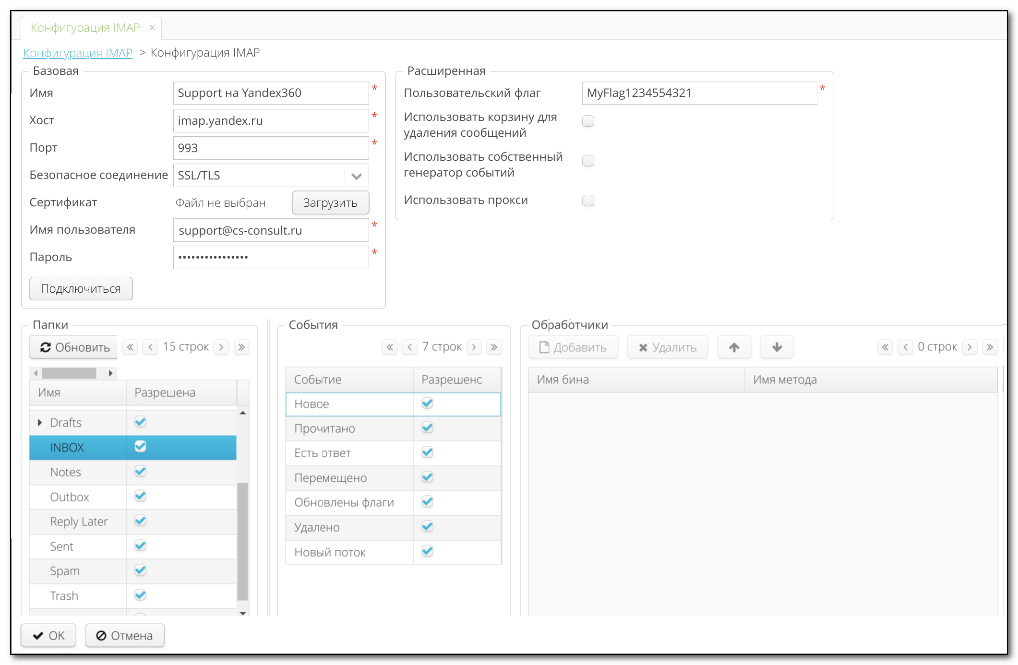
Task: Open Безопасное соединение SSL/TLS dropdown
Action: (356, 176)
